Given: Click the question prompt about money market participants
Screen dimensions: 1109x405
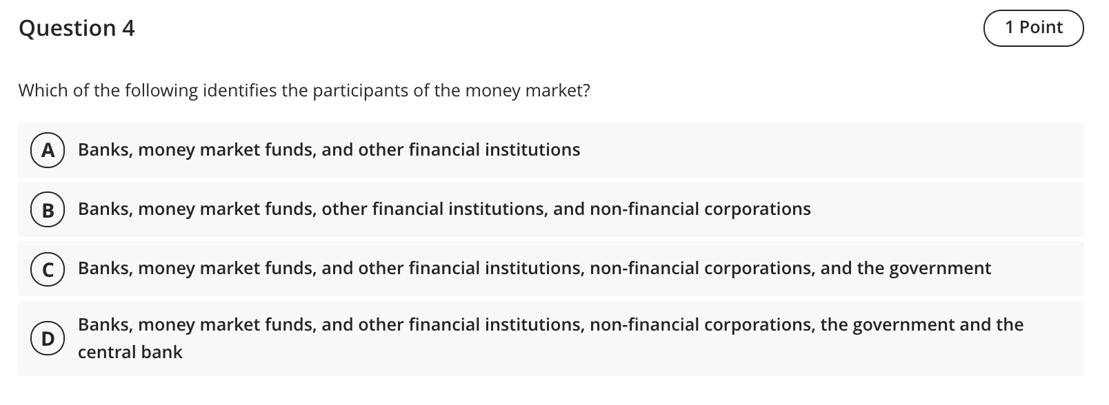Looking at the screenshot, I should pos(304,91).
